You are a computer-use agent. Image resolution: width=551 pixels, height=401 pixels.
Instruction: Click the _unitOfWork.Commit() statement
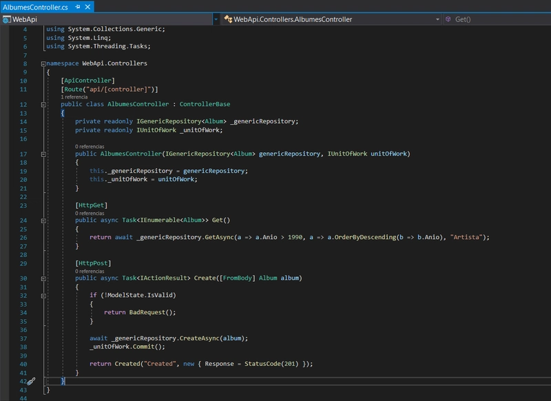point(127,347)
